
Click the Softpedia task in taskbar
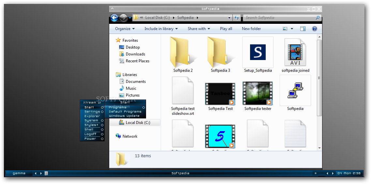point(180,173)
